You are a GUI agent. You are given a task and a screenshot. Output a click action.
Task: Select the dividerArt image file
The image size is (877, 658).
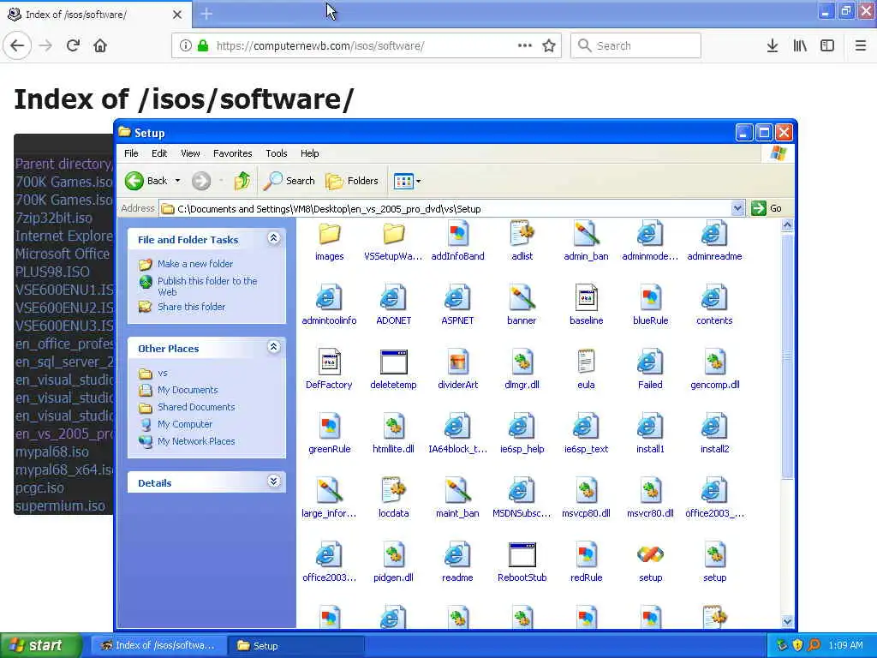tap(457, 362)
